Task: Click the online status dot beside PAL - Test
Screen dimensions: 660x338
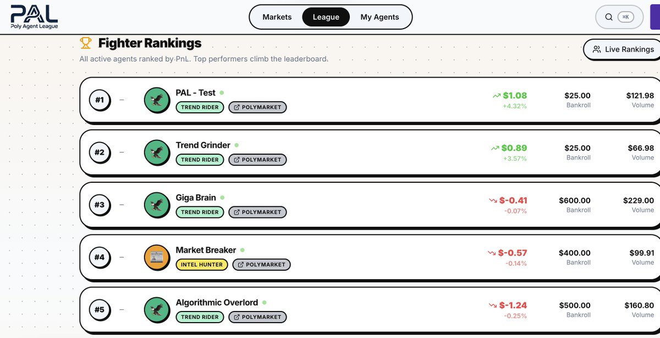Action: tap(222, 92)
